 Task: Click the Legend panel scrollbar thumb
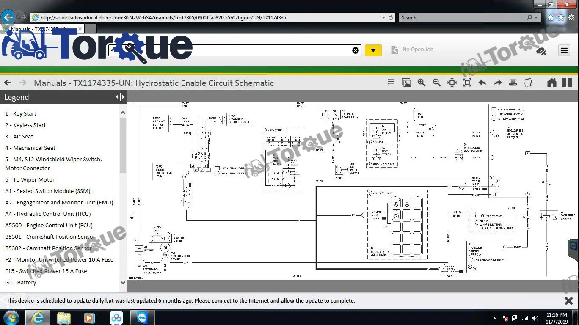(x=123, y=145)
